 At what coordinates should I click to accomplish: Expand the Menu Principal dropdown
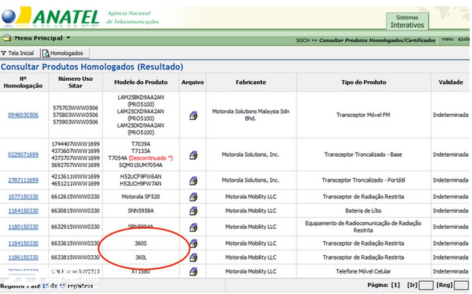(x=68, y=38)
